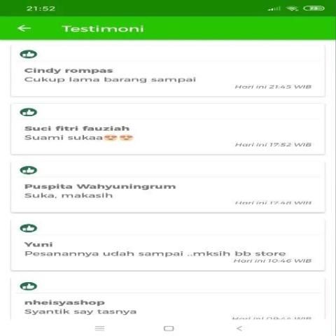336x336 pixels.
Task: Tap Yuni's review 'Pesanannya udah sampai'
Action: pyautogui.click(x=155, y=253)
